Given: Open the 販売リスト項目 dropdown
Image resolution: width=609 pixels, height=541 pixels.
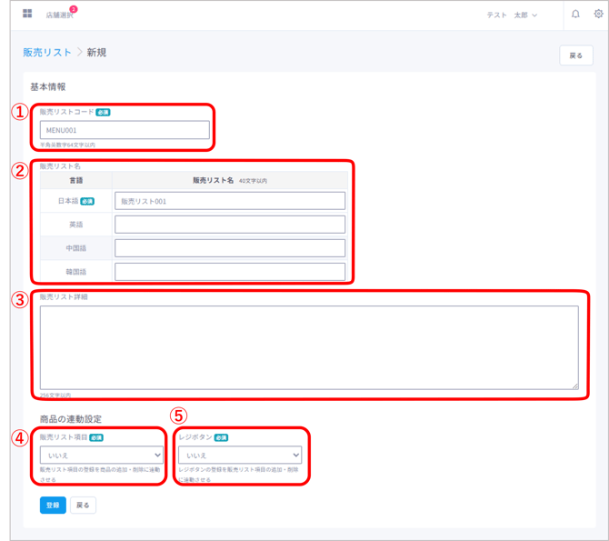Looking at the screenshot, I should pyautogui.click(x=101, y=455).
